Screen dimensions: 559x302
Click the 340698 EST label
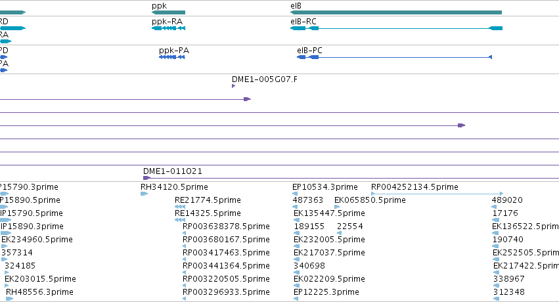[309, 266]
